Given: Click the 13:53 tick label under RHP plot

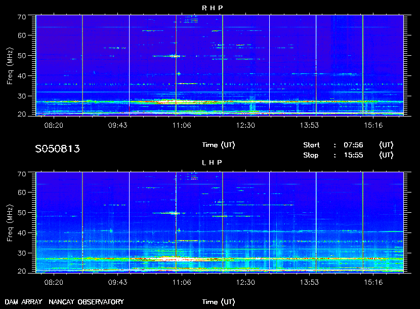Looking at the screenshot, I should [x=309, y=125].
